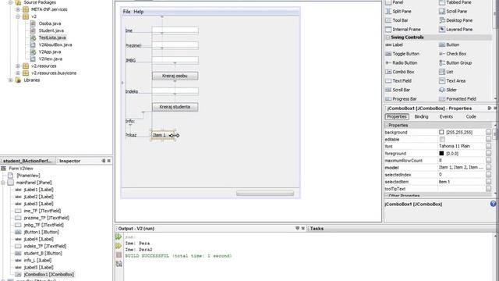499x281 pixels.
Task: Expand the Libraries node
Action: coord(10,80)
